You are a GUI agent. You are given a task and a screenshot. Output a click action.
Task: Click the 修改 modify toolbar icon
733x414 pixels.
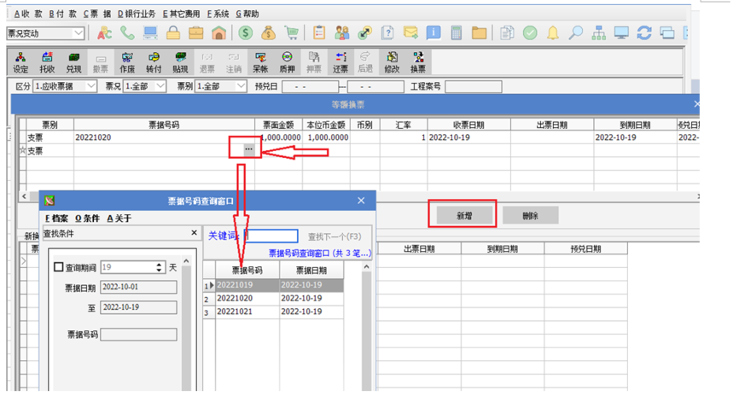point(392,62)
